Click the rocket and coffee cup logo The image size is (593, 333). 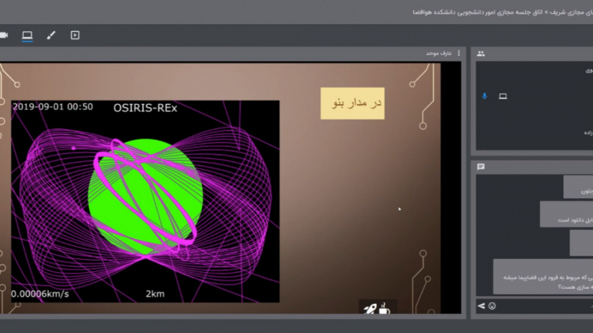click(x=378, y=308)
